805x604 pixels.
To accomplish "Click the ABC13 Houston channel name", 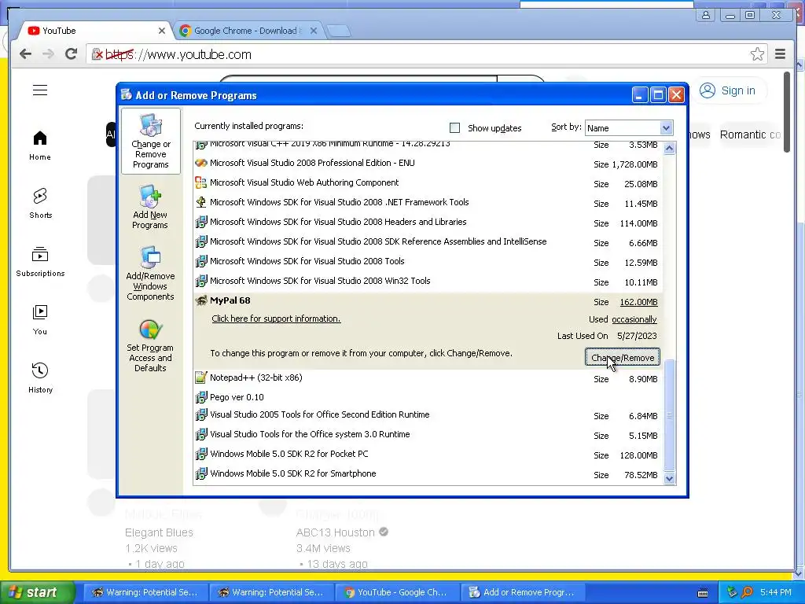I will coord(335,532).
